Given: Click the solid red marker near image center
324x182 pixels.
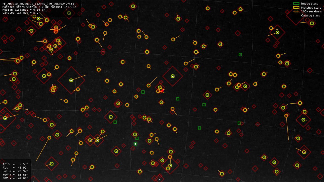Looking at the screenshot, I should pos(162,90).
